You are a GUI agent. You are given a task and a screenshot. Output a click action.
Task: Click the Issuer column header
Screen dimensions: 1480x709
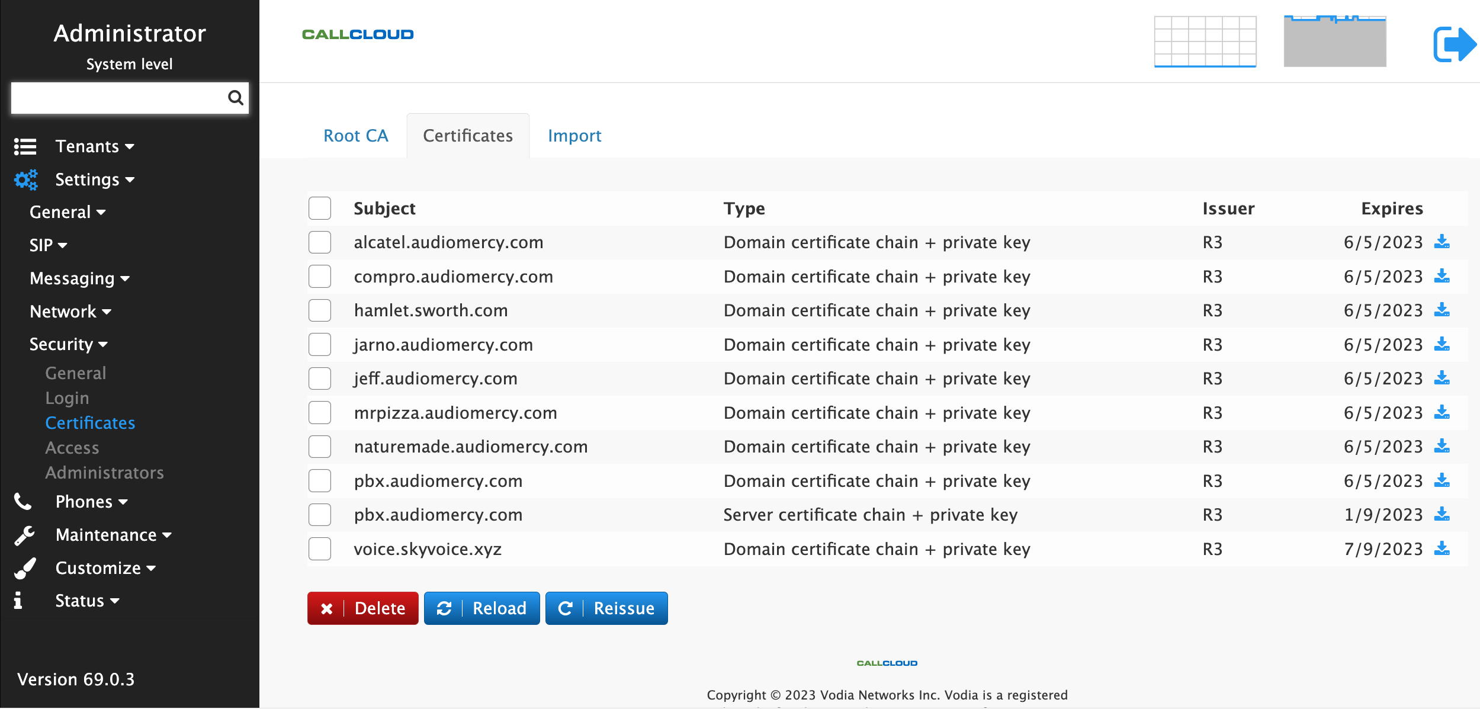[x=1228, y=208]
